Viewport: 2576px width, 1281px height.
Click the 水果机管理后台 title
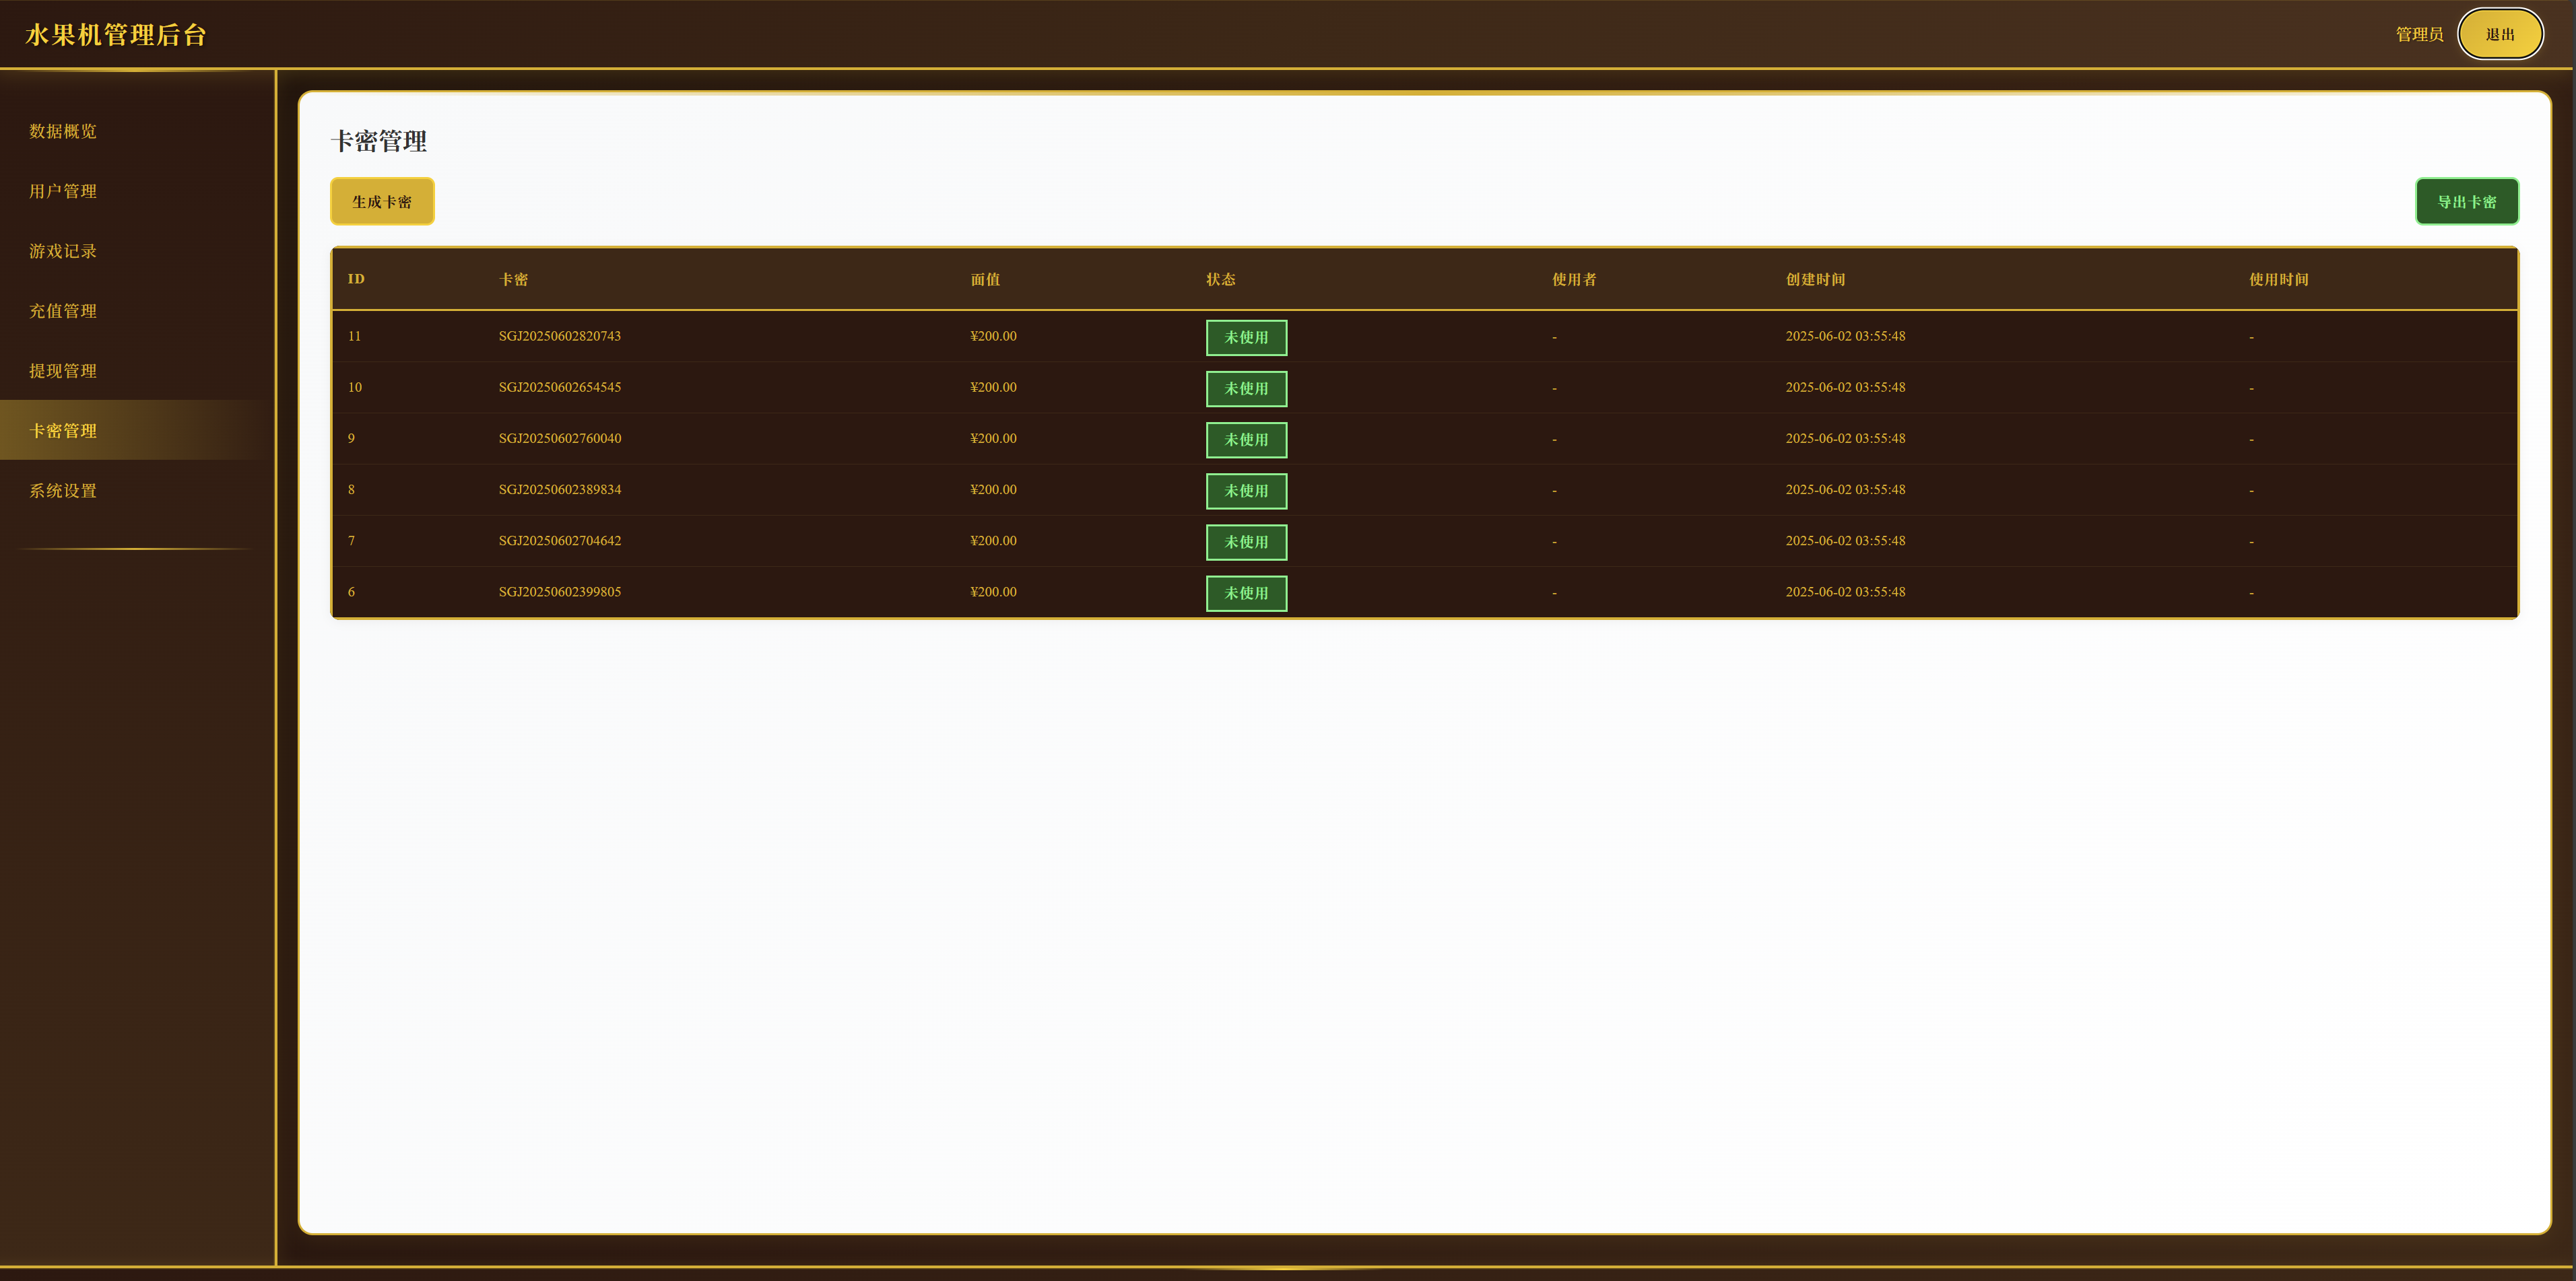pos(116,35)
